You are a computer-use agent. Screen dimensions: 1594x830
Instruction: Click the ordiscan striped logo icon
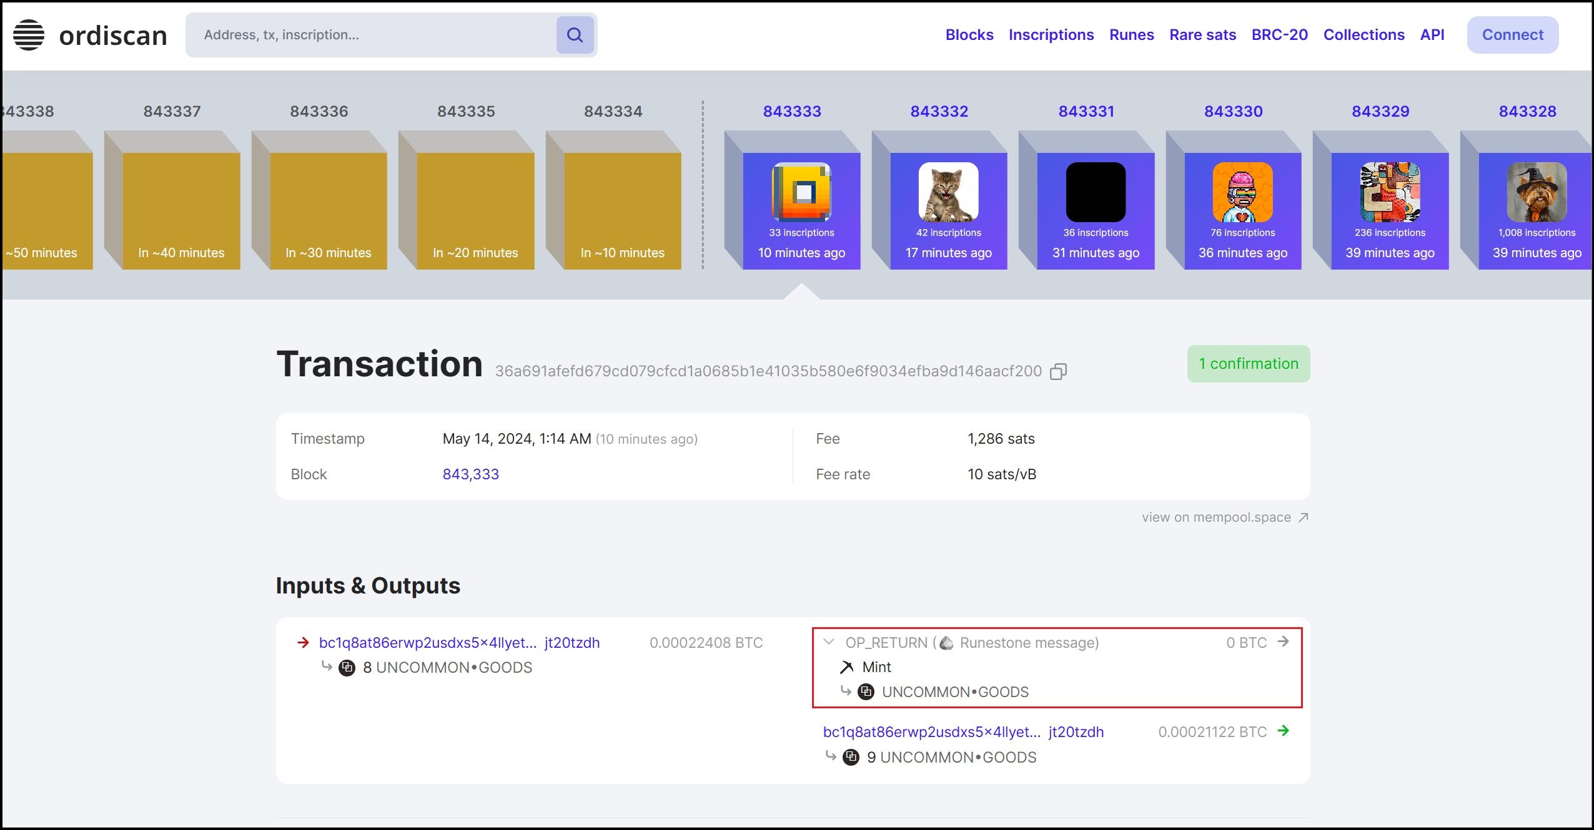point(29,35)
